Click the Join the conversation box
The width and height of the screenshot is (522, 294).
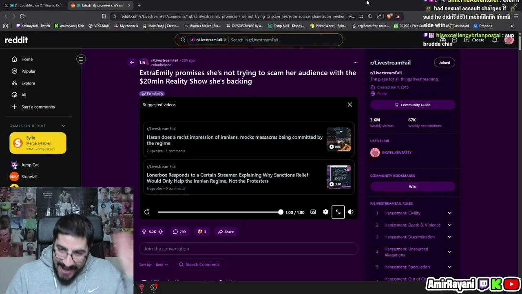click(x=248, y=249)
